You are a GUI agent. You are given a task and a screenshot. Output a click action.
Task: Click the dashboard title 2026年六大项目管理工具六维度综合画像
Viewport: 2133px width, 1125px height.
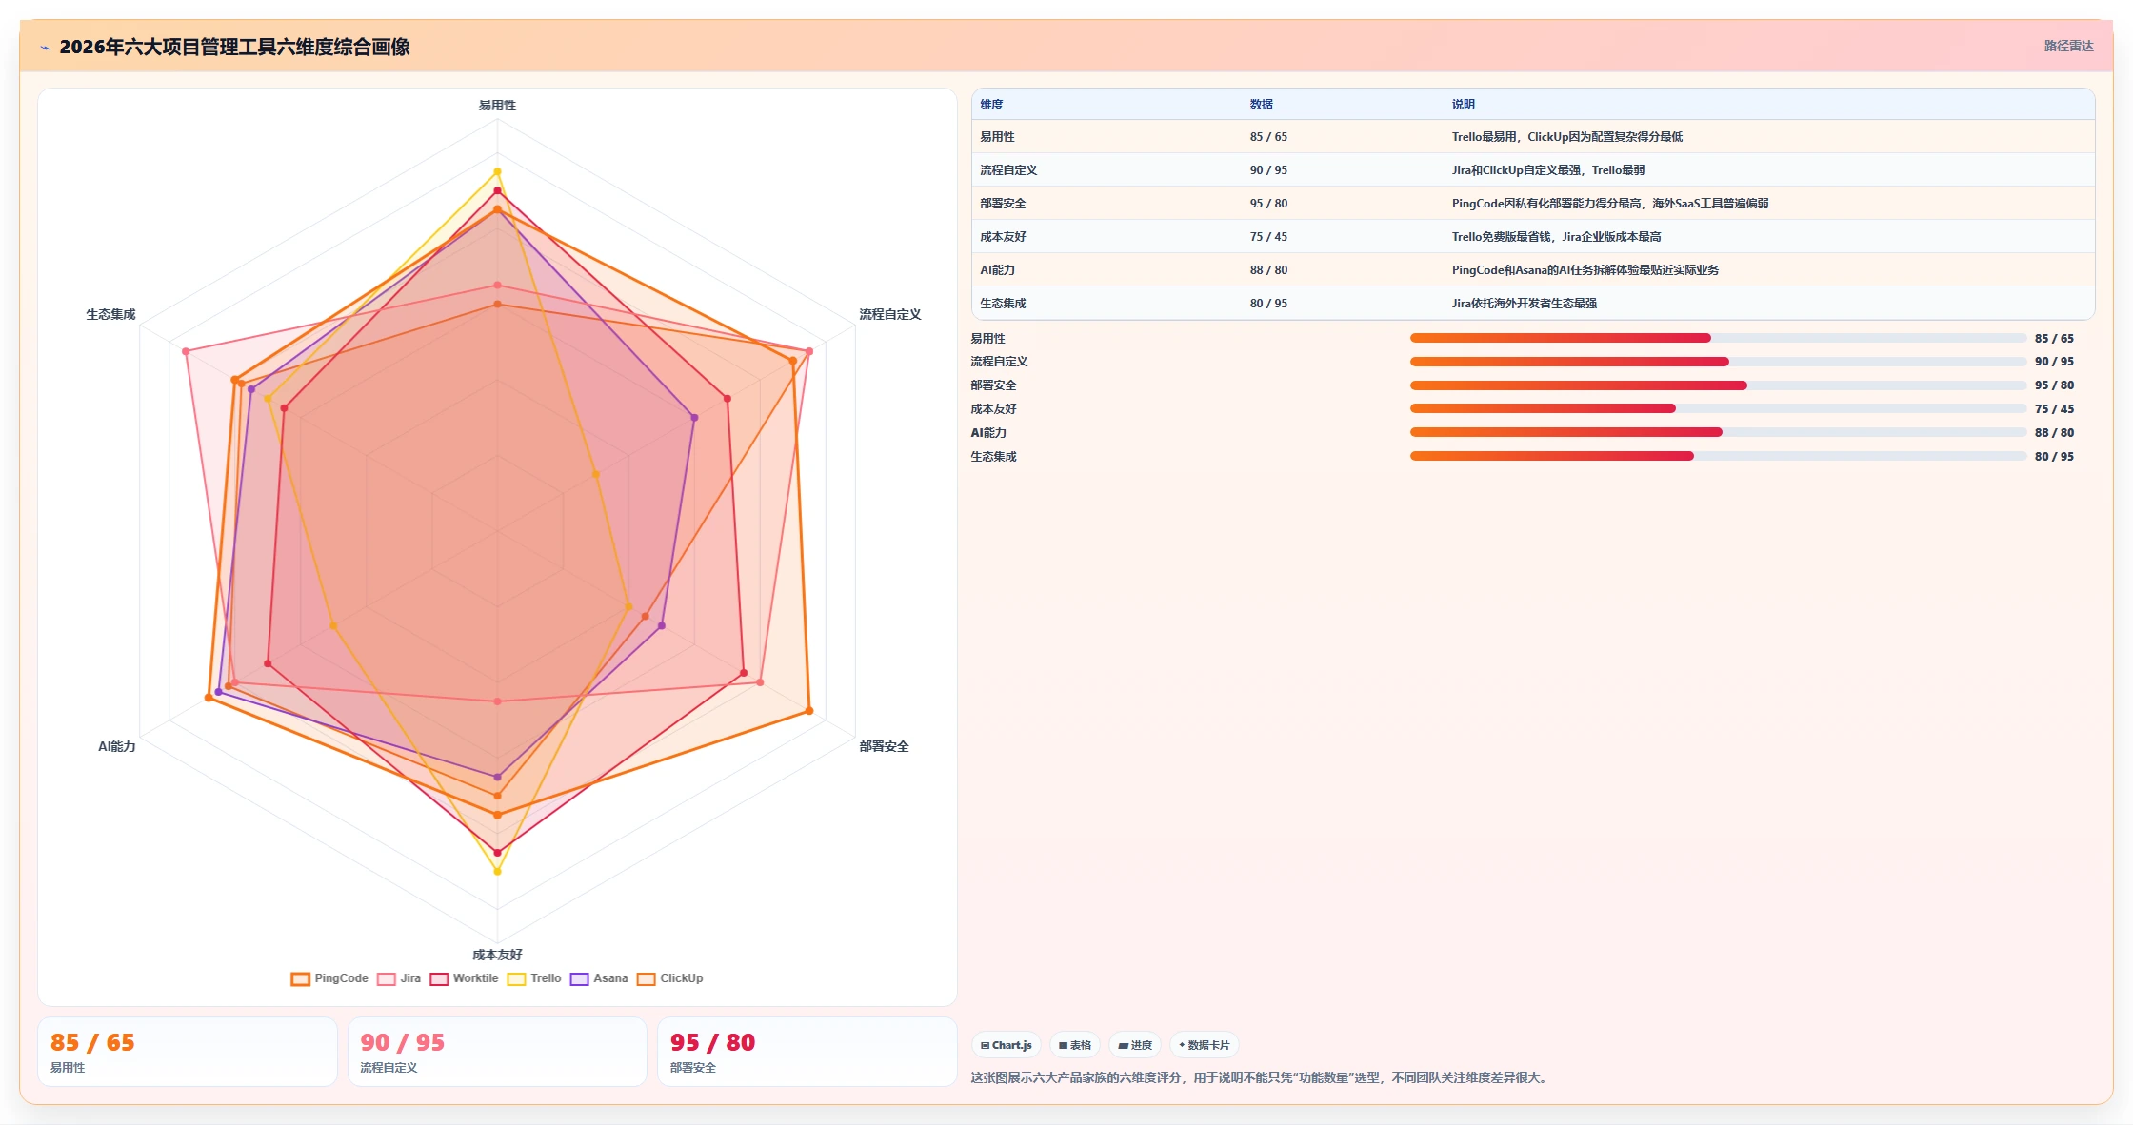[x=234, y=47]
